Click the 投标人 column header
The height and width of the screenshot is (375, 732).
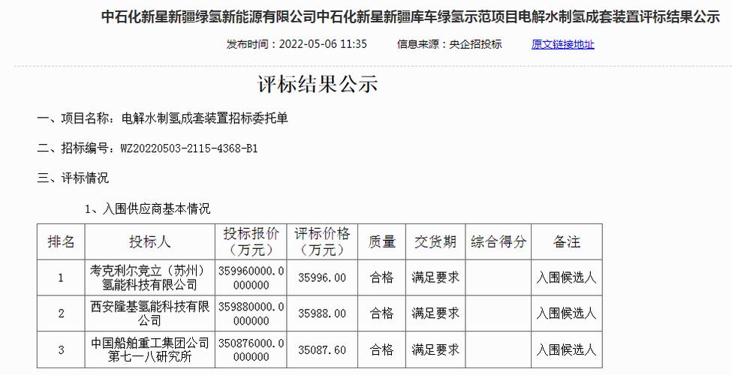point(150,241)
